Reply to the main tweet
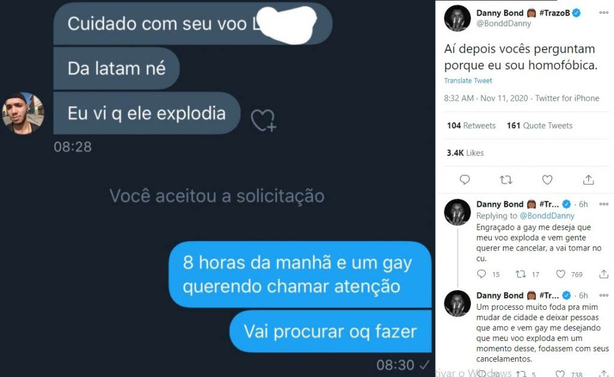 click(465, 180)
